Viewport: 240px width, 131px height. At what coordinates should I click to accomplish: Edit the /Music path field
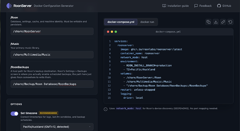pos(52,55)
